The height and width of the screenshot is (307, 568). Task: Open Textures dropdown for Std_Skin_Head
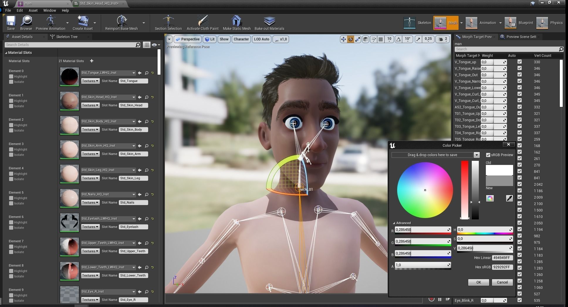(90, 105)
